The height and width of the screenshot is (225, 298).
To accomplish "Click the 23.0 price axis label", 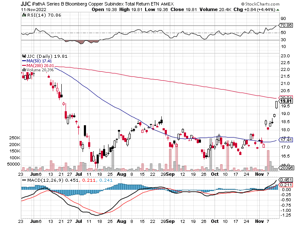I will point(285,56).
